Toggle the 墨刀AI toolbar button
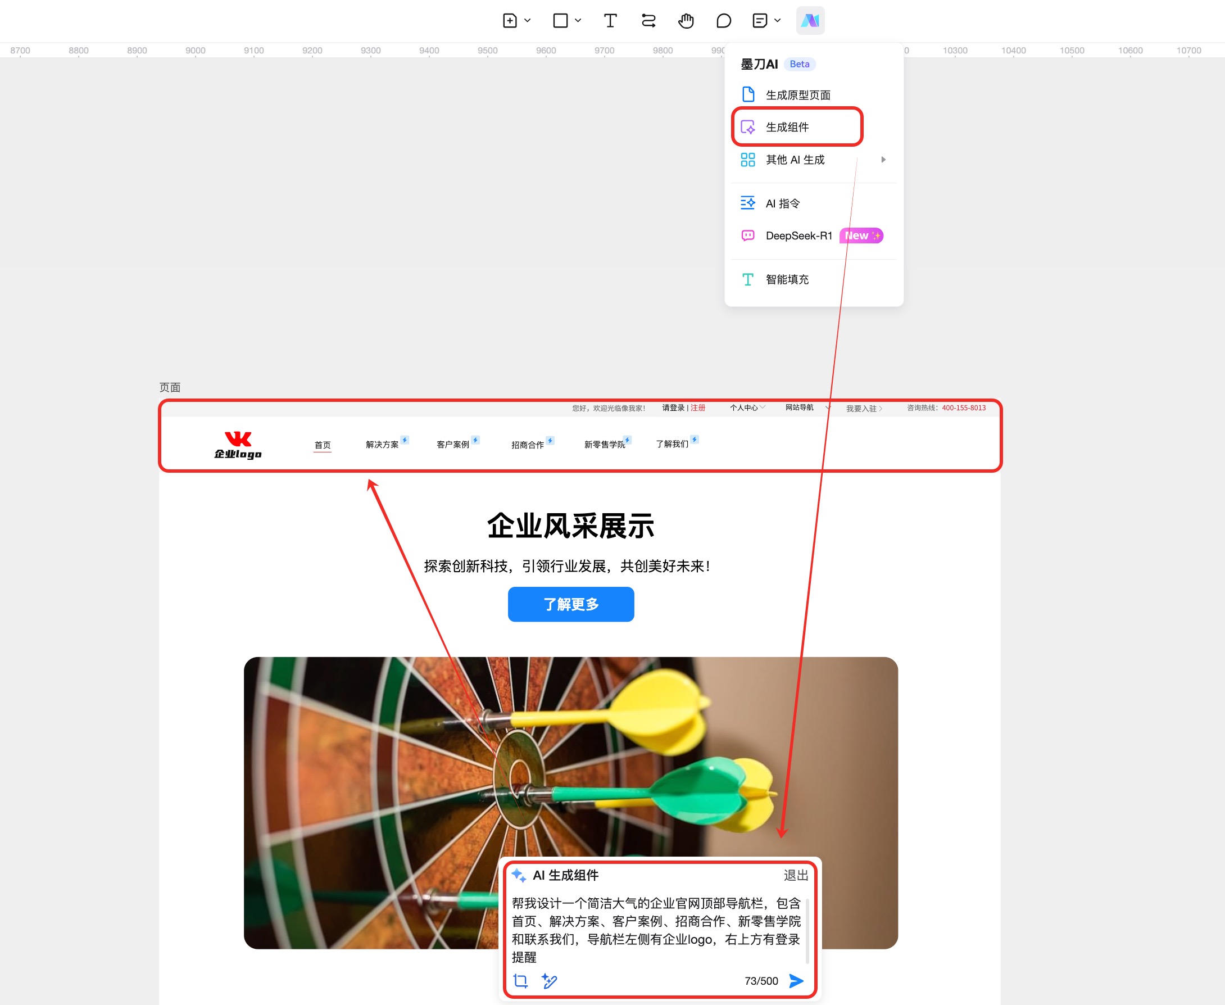This screenshot has width=1225, height=1005. pos(810,21)
